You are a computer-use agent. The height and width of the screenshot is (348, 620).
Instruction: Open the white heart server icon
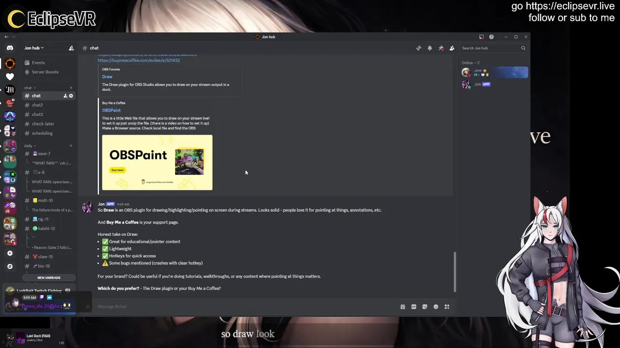coord(10,77)
